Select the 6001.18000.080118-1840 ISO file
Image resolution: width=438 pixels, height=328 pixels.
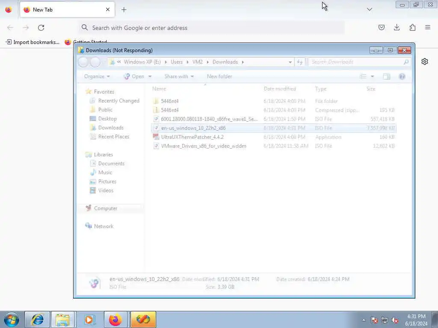coord(274,119)
